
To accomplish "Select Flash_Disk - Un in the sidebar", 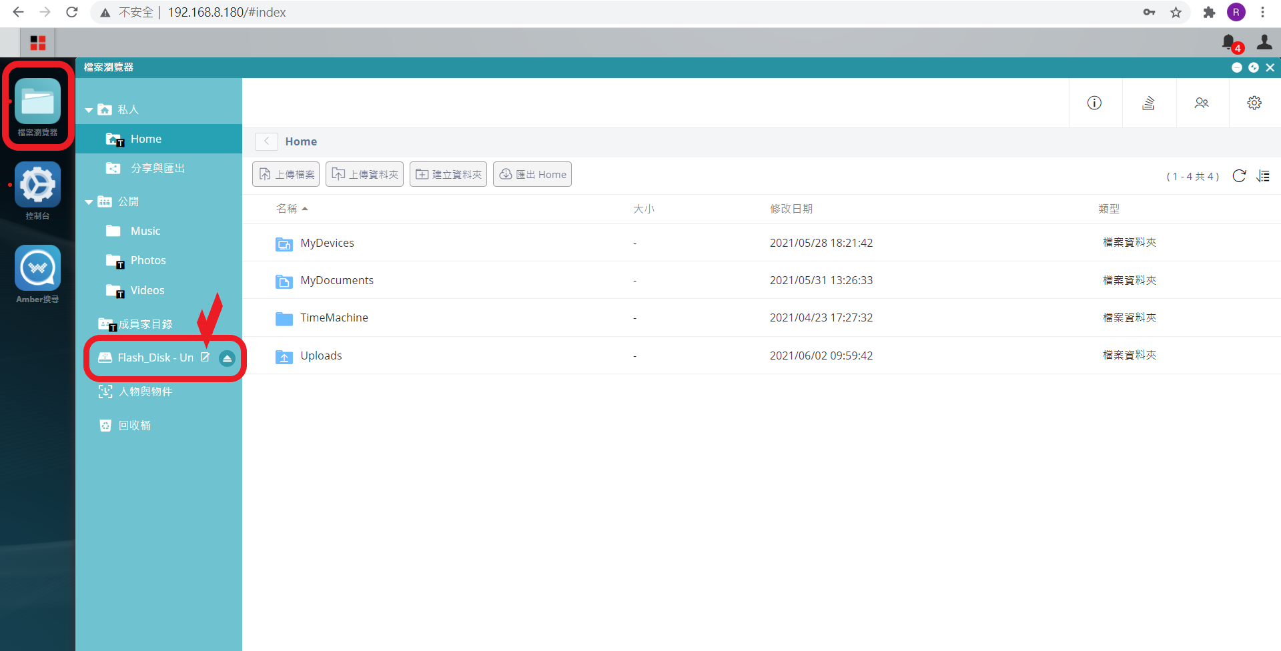I will coord(155,358).
